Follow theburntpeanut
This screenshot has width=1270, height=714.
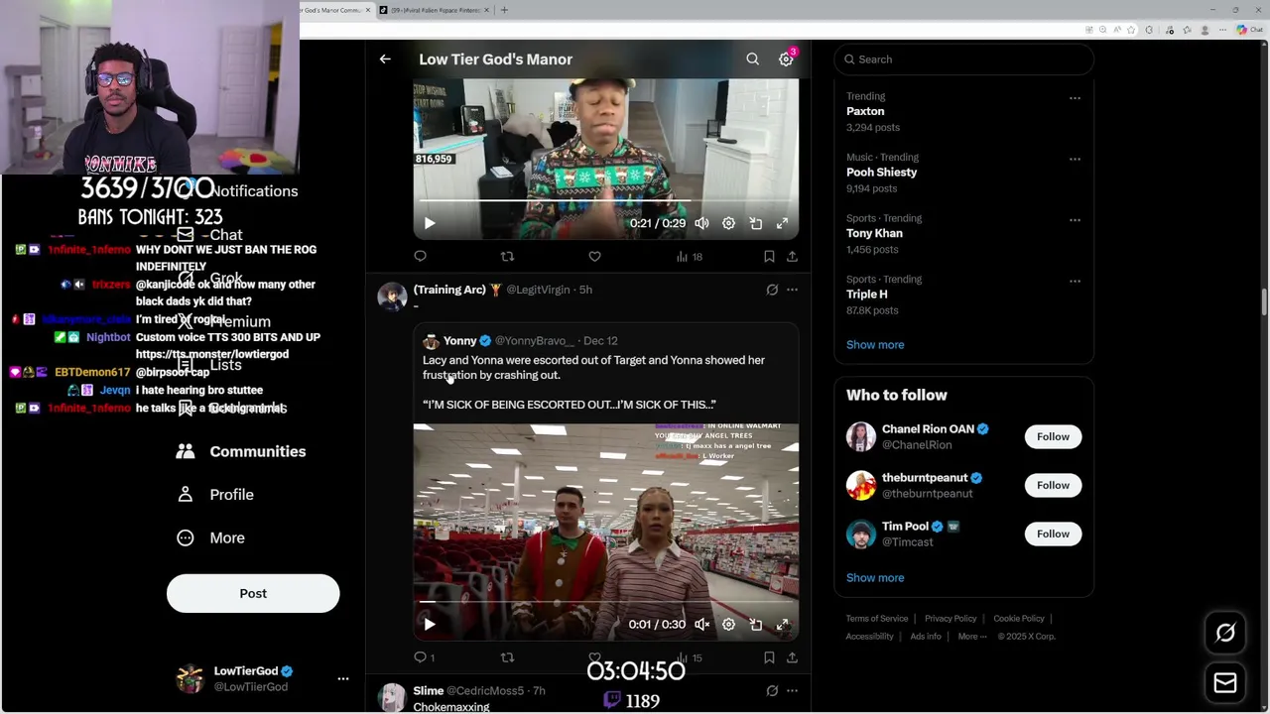(1053, 486)
